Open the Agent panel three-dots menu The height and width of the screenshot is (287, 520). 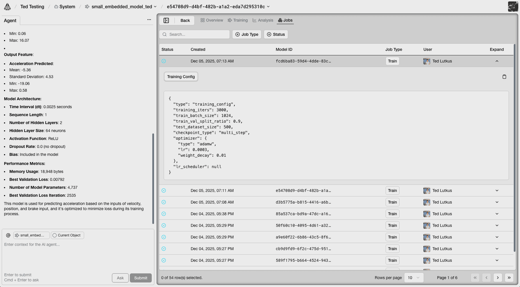coord(149,20)
